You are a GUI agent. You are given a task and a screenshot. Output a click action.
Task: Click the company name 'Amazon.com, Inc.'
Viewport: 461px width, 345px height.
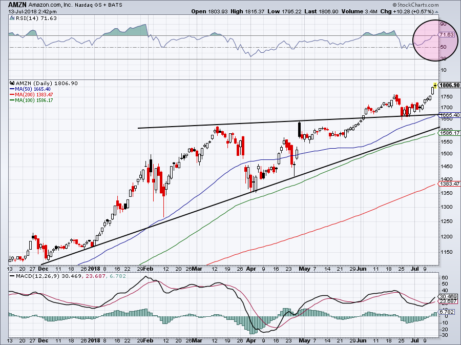(51, 5)
